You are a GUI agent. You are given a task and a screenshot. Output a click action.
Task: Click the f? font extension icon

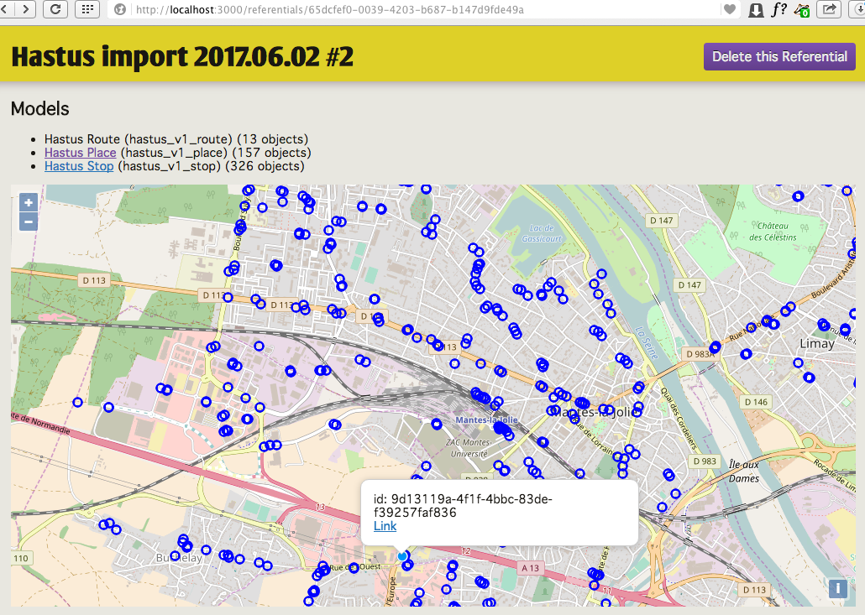[x=778, y=9]
